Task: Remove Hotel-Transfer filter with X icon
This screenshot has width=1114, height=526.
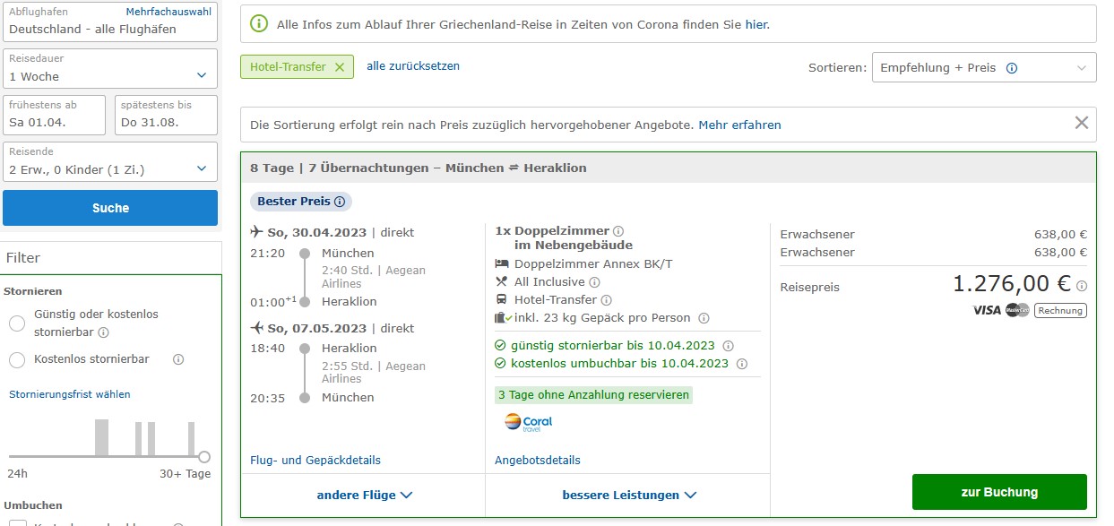Action: 339,67
